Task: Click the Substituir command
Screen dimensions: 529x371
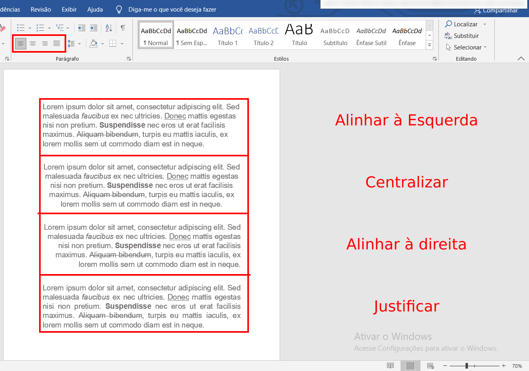Action: pyautogui.click(x=465, y=36)
